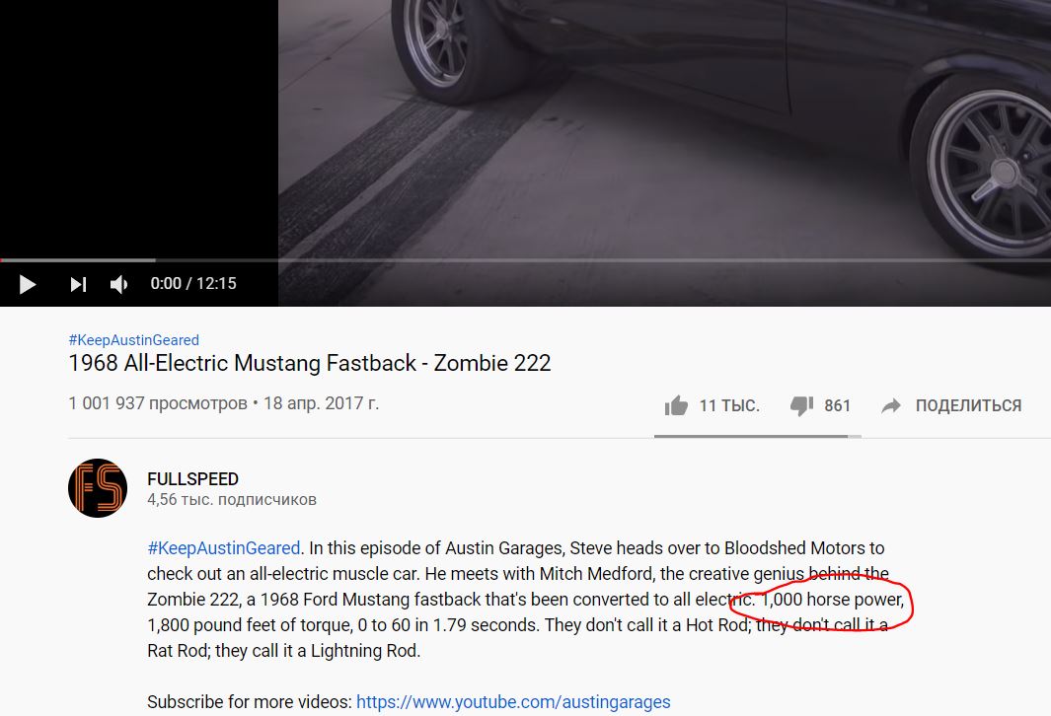Open the FULLSPEED channel name
Image resolution: width=1051 pixels, height=716 pixels.
point(193,479)
